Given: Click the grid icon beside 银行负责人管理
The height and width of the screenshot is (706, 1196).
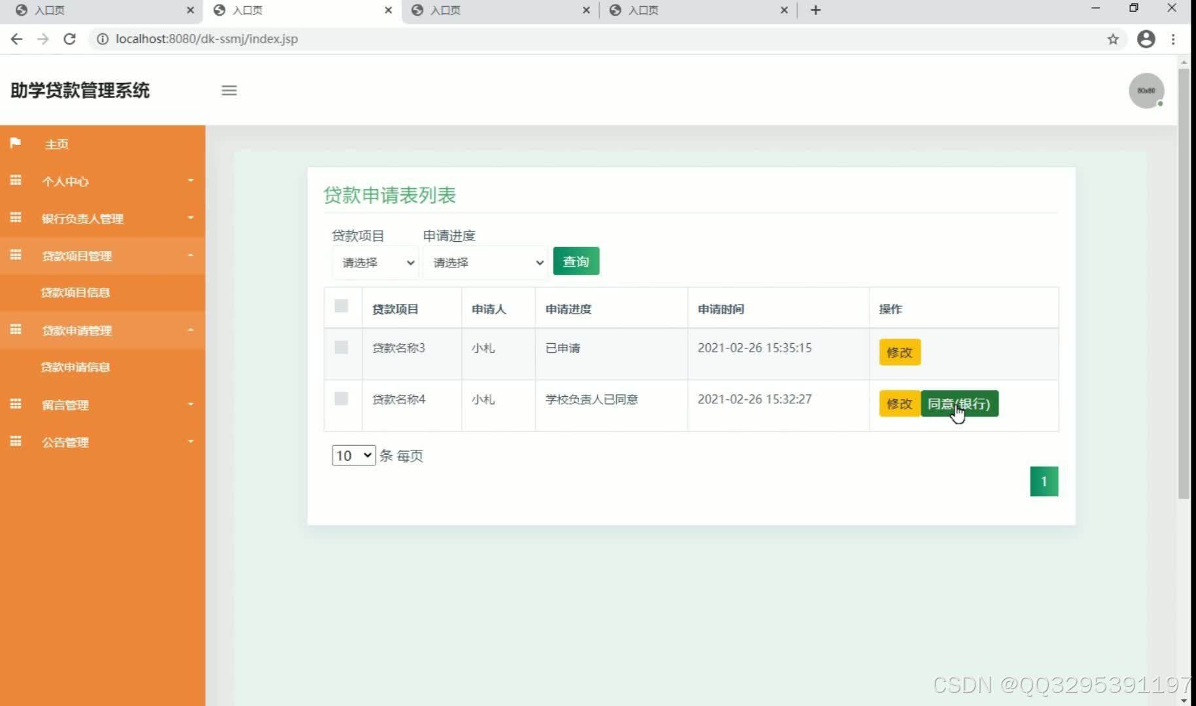Looking at the screenshot, I should pos(16,217).
